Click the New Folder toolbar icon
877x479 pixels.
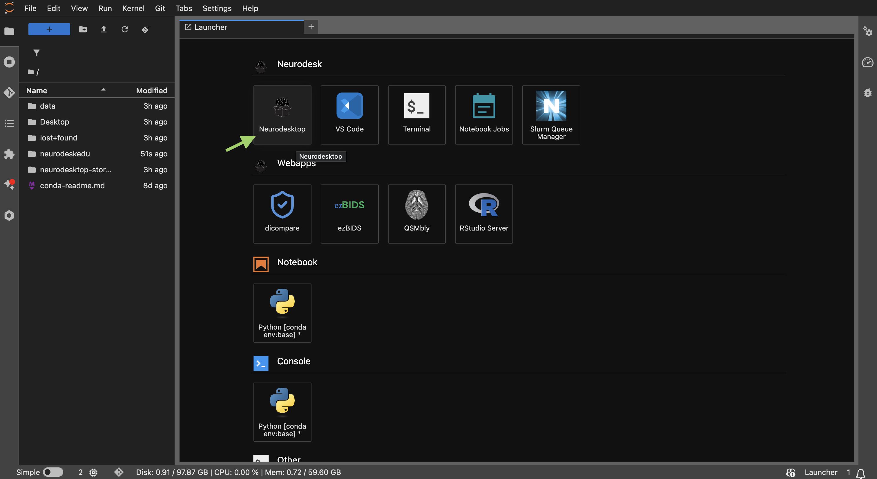point(83,29)
